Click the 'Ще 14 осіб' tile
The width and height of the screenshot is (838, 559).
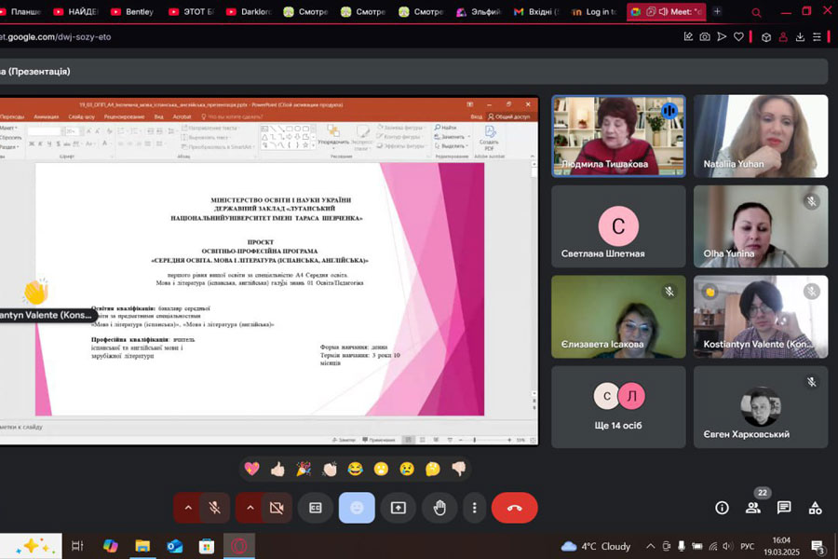point(618,406)
